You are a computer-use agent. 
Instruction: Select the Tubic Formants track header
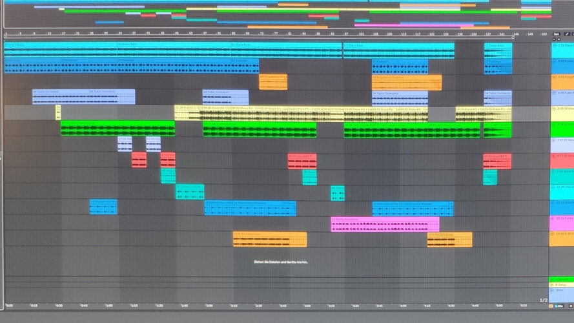coord(562,98)
